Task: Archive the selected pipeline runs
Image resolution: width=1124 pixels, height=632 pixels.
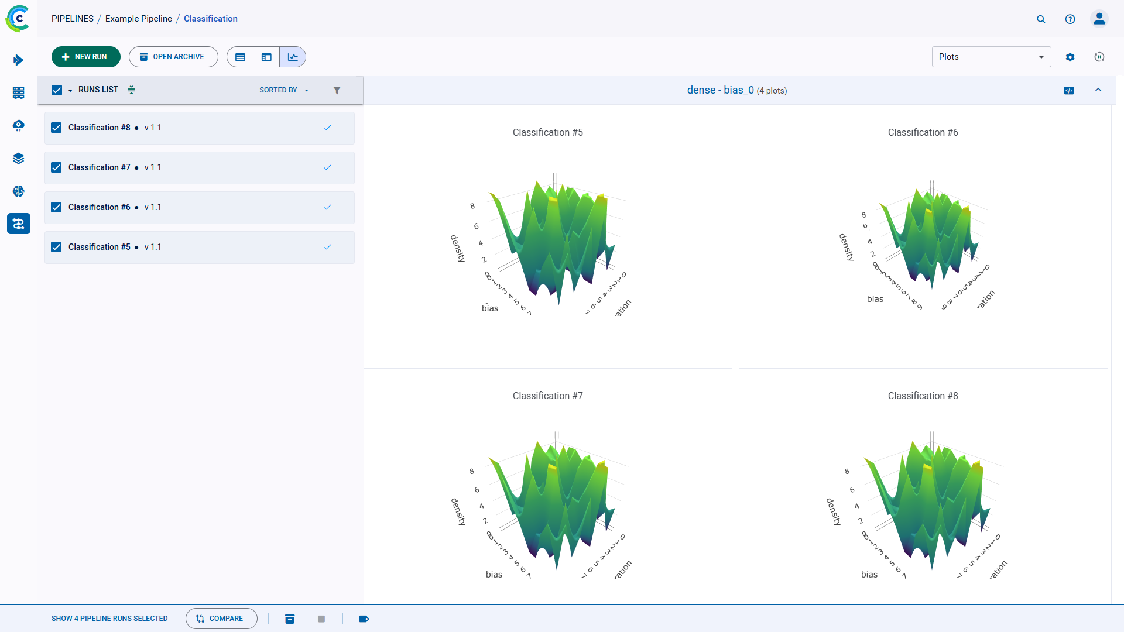Action: point(290,619)
